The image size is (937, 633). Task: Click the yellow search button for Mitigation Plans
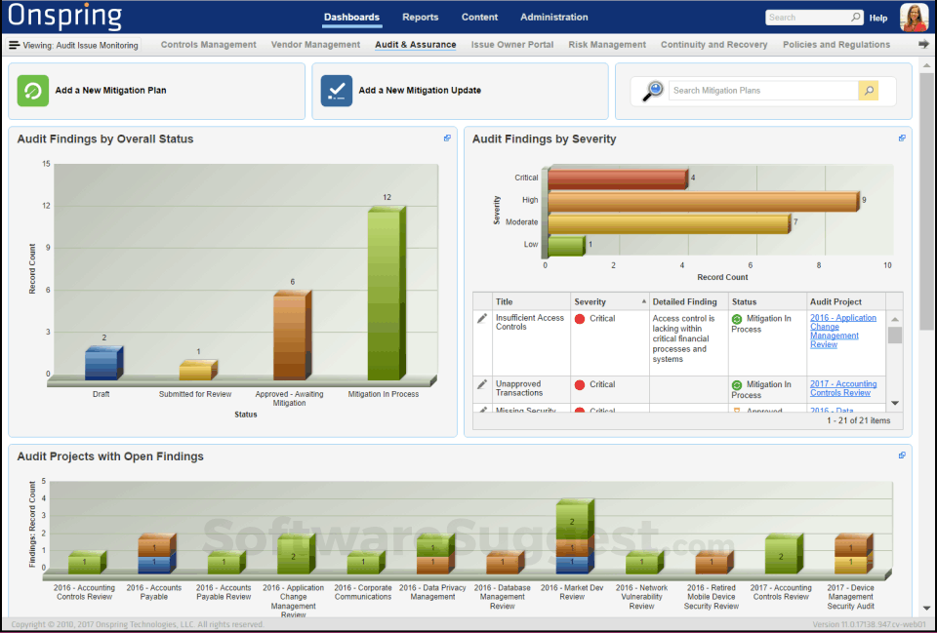(868, 91)
